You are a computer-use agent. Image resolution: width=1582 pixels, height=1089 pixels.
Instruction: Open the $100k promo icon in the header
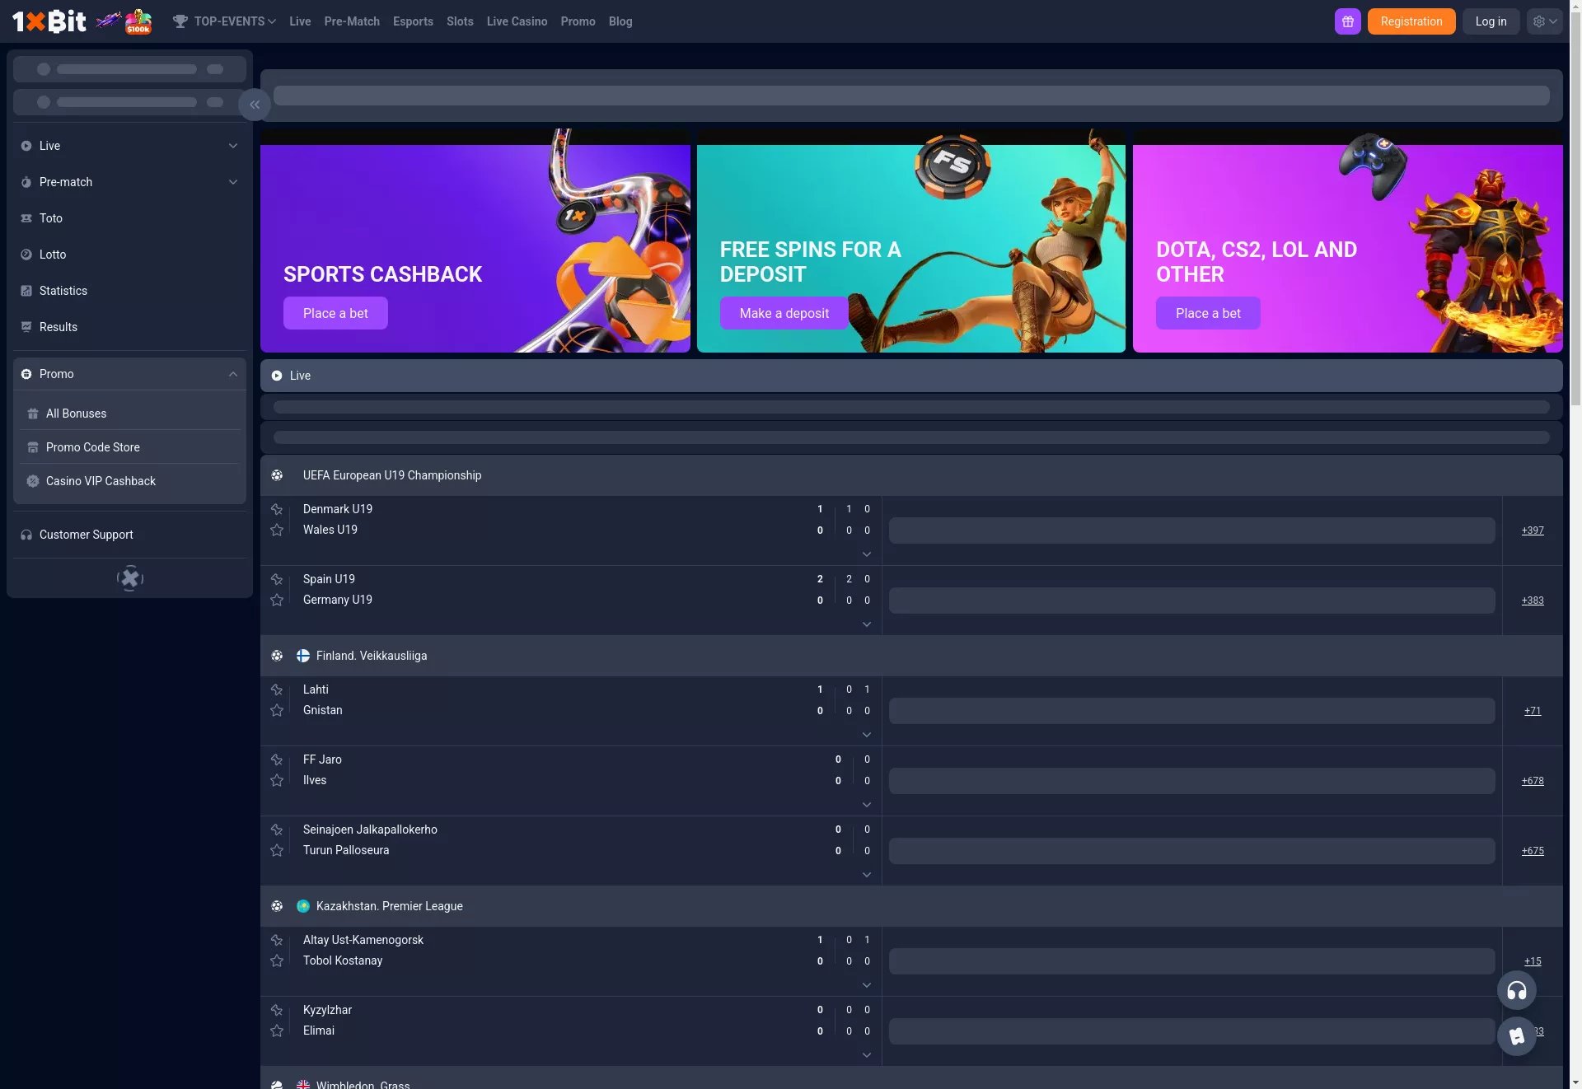[x=138, y=21]
